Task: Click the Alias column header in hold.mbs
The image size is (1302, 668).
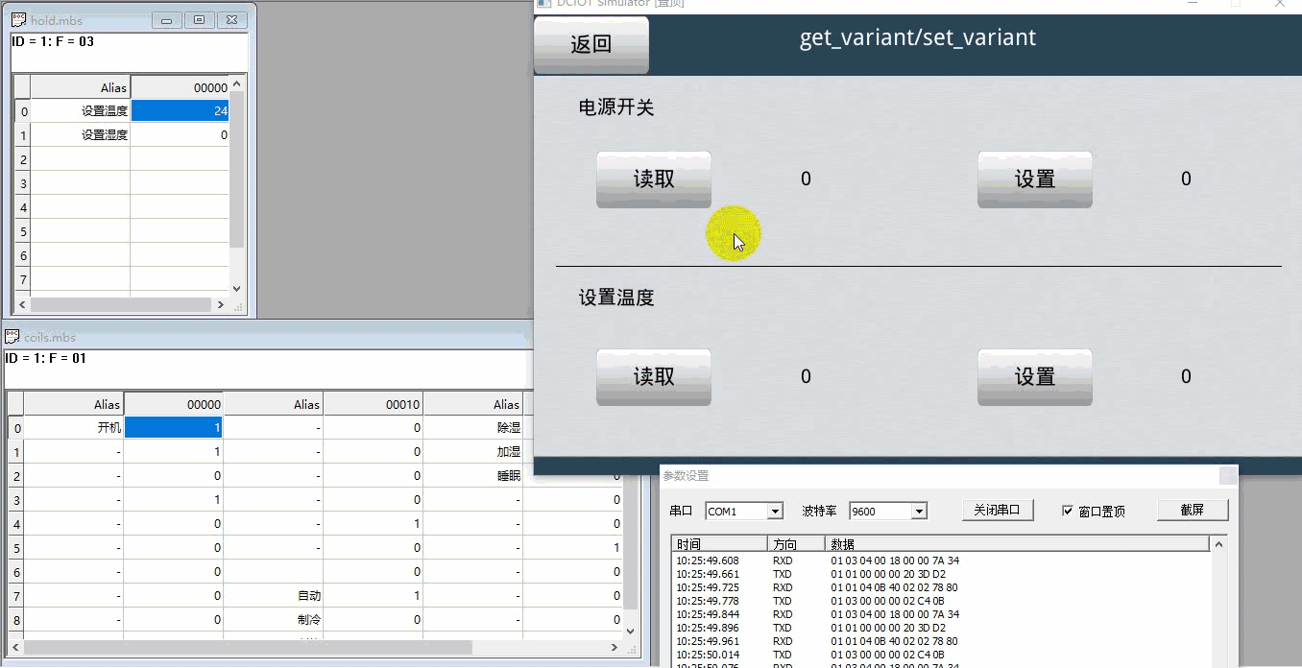Action: point(81,87)
